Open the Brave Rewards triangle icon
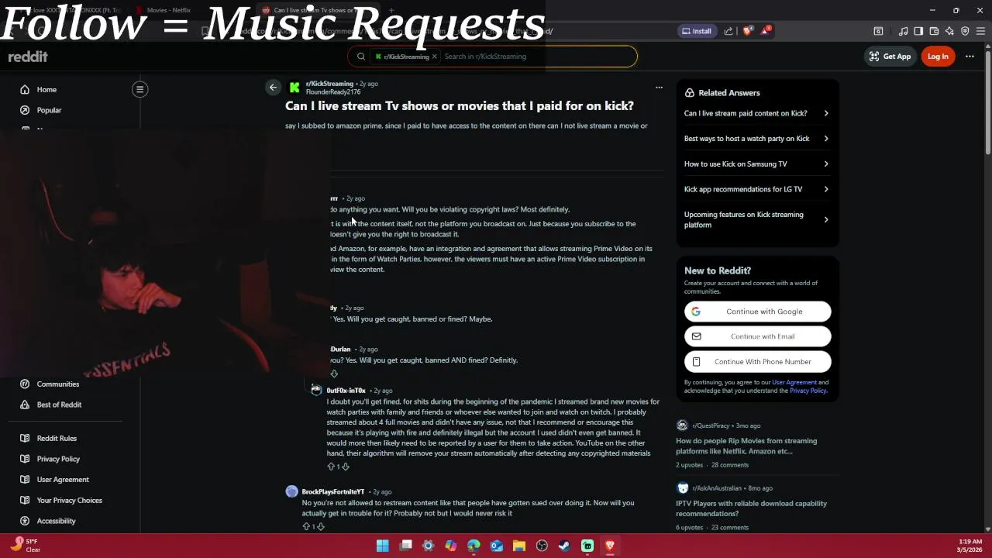Image resolution: width=992 pixels, height=558 pixels. click(766, 31)
